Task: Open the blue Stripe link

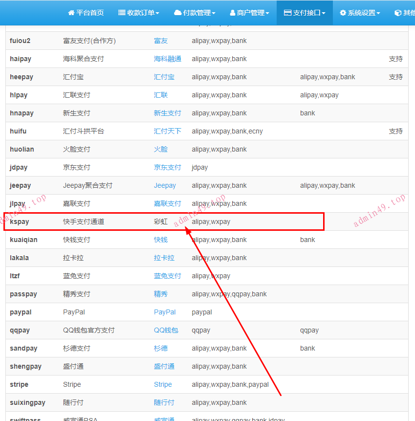Action: pyautogui.click(x=163, y=384)
